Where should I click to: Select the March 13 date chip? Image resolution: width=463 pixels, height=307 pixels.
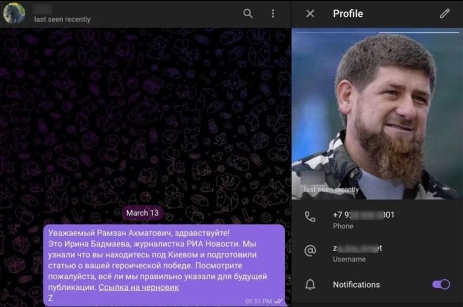[x=142, y=213]
